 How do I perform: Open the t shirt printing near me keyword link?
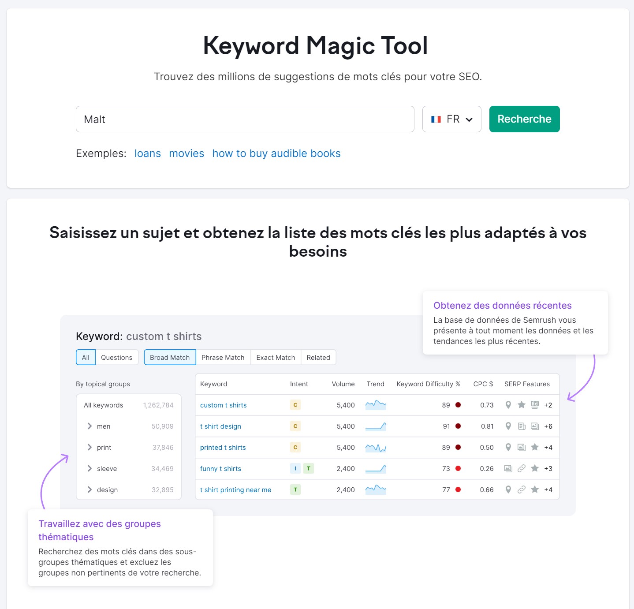(235, 489)
